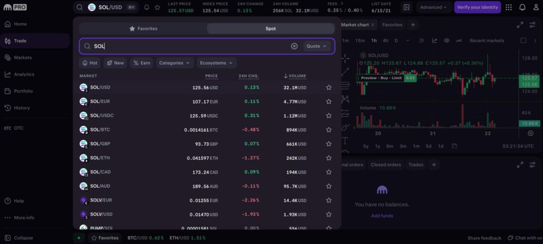
Task: Open the Quote dropdown
Action: point(317,46)
